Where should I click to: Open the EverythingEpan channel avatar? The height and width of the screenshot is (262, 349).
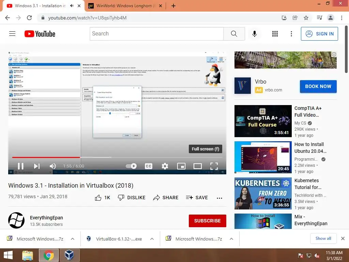[16, 220]
